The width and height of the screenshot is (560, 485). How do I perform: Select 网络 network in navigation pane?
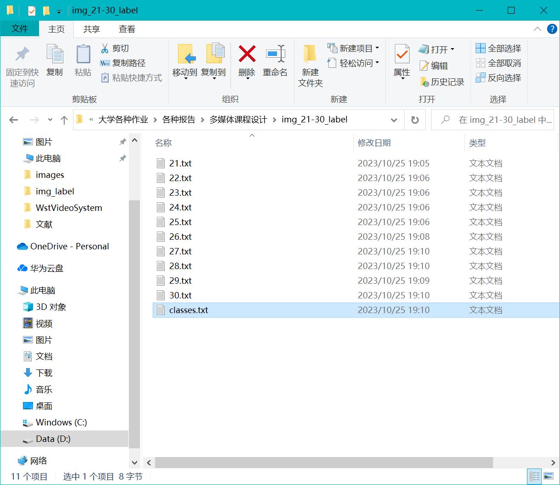(39, 461)
